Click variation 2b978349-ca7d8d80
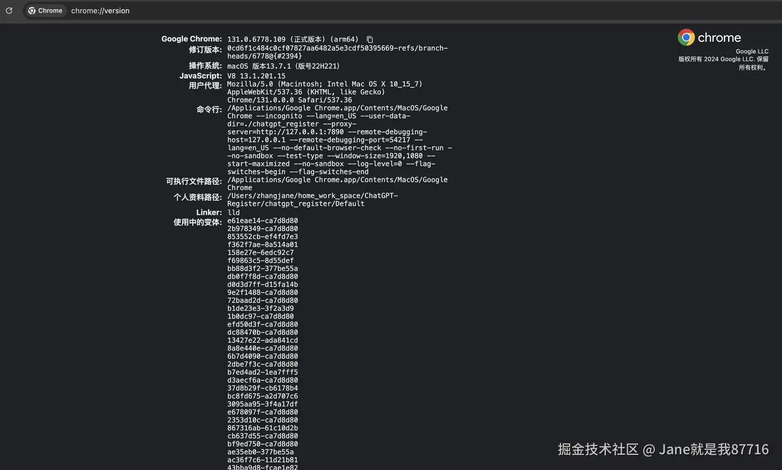This screenshot has width=782, height=470. 262,229
